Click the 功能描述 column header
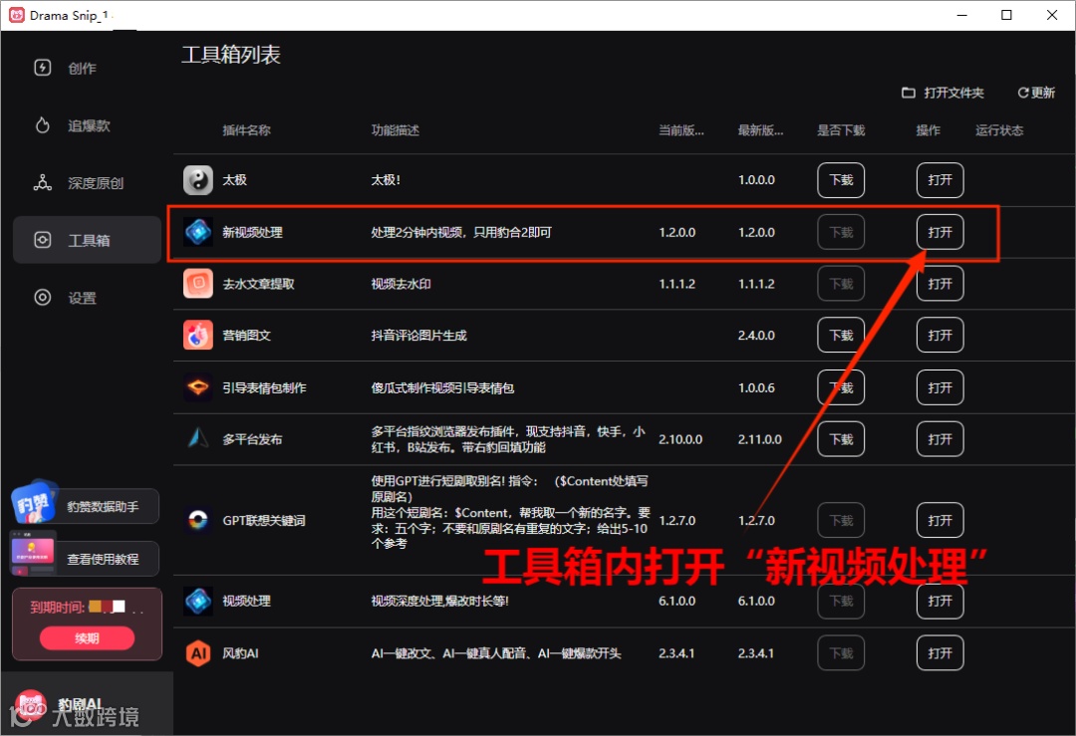The width and height of the screenshot is (1076, 736). pos(396,130)
